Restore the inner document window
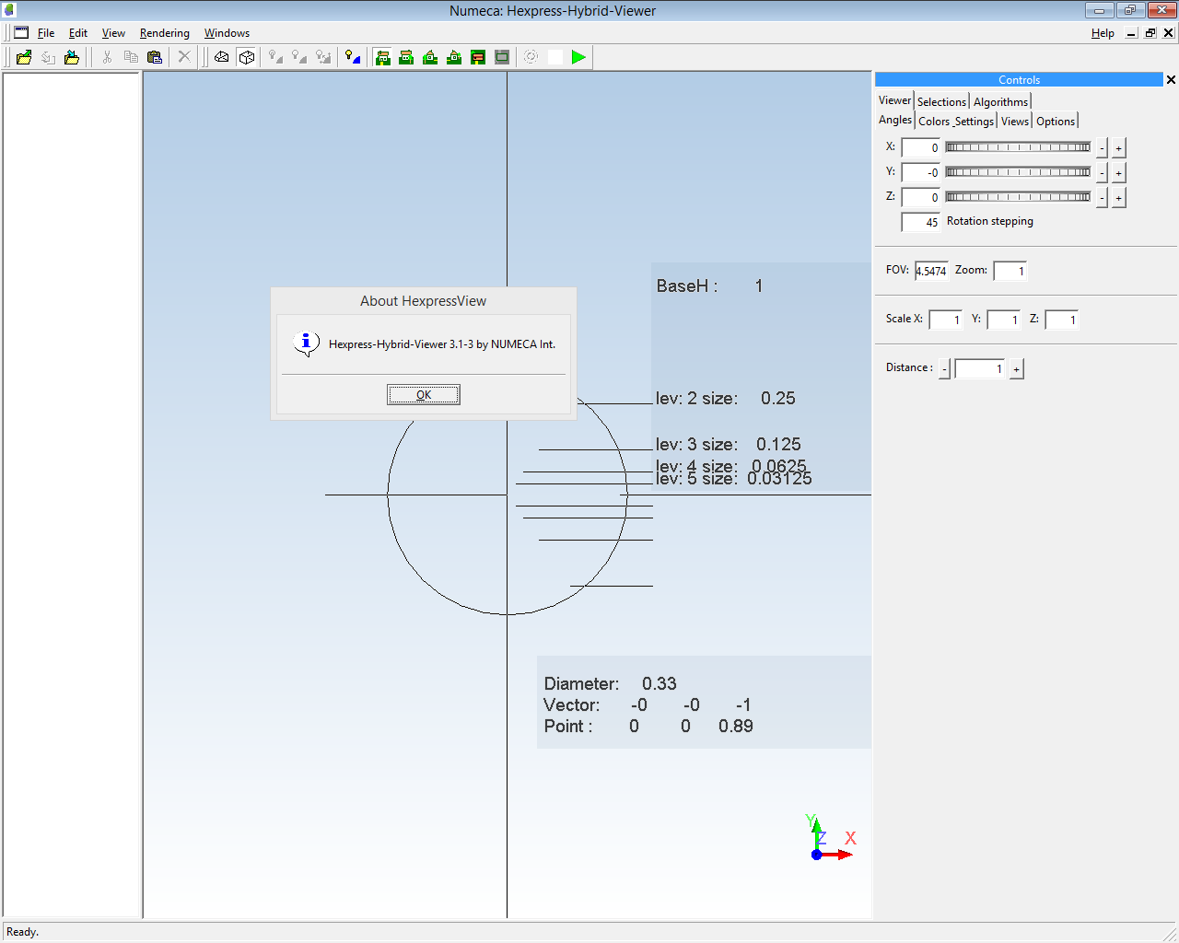 (x=1150, y=33)
